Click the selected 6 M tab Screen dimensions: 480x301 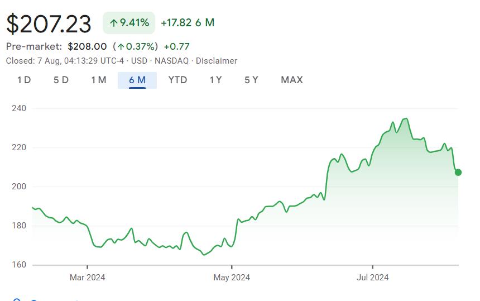click(x=137, y=80)
